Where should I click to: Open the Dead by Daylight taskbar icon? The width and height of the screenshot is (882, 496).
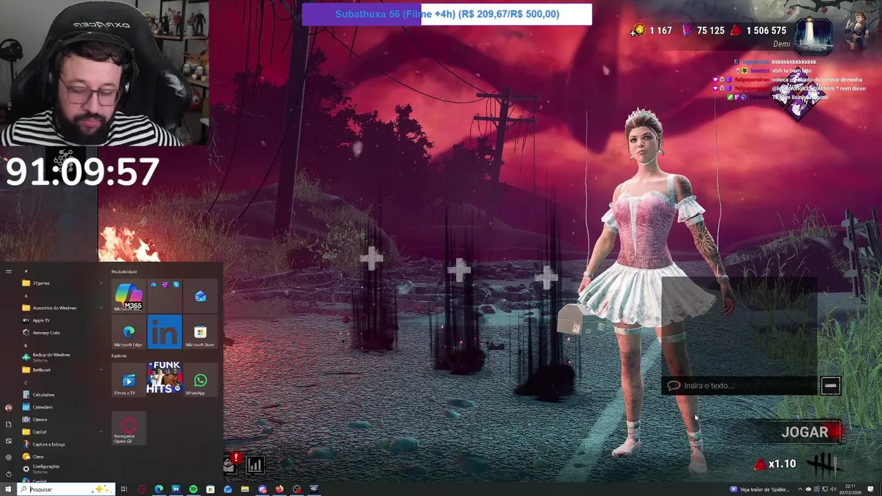pyautogui.click(x=314, y=489)
